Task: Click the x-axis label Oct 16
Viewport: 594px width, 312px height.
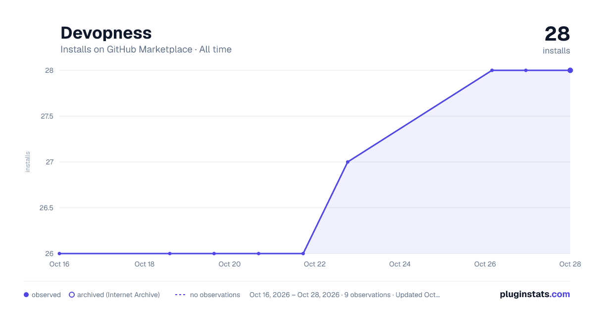Action: click(59, 264)
